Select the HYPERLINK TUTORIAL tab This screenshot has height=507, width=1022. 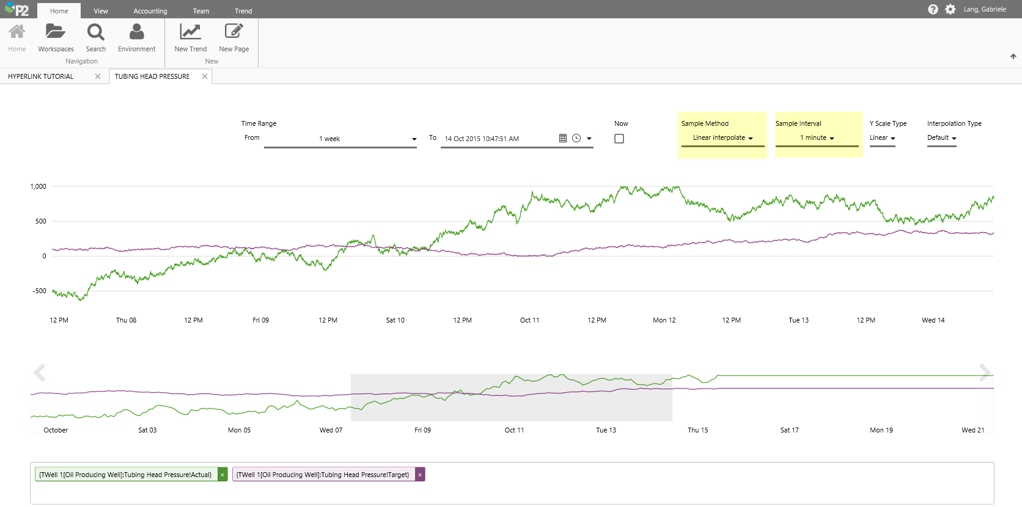coord(41,76)
